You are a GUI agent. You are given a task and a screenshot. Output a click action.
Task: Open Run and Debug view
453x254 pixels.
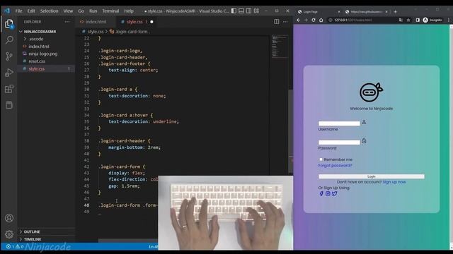[9, 72]
